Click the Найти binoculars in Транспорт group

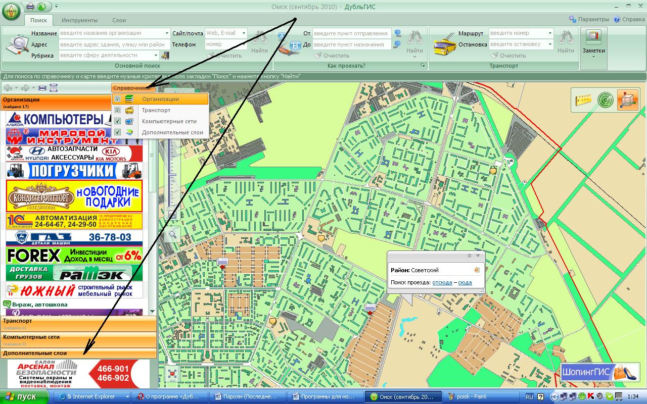click(566, 41)
